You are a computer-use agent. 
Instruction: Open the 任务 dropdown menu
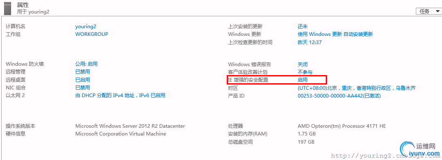pyautogui.click(x=429, y=11)
